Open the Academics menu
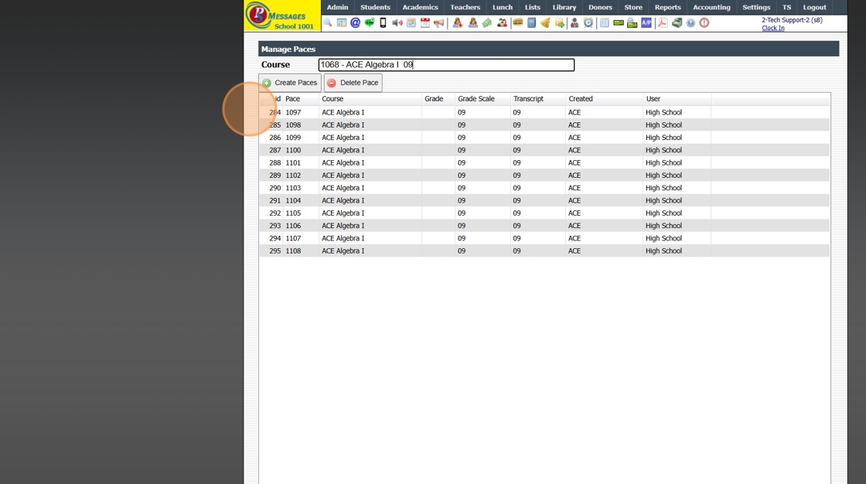This screenshot has width=866, height=484. click(x=420, y=7)
